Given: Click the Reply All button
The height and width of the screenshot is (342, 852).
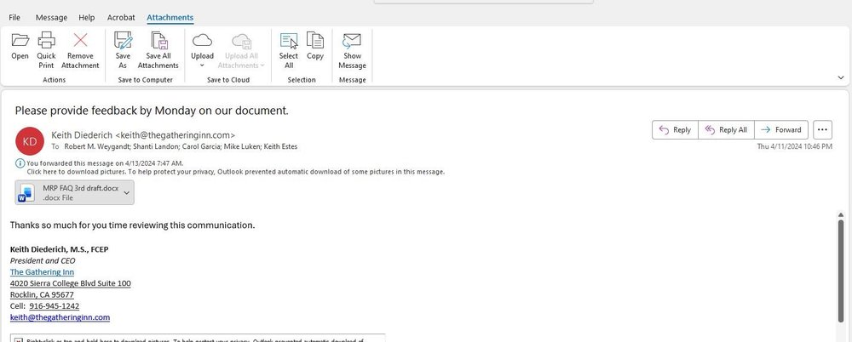Looking at the screenshot, I should click(x=726, y=130).
